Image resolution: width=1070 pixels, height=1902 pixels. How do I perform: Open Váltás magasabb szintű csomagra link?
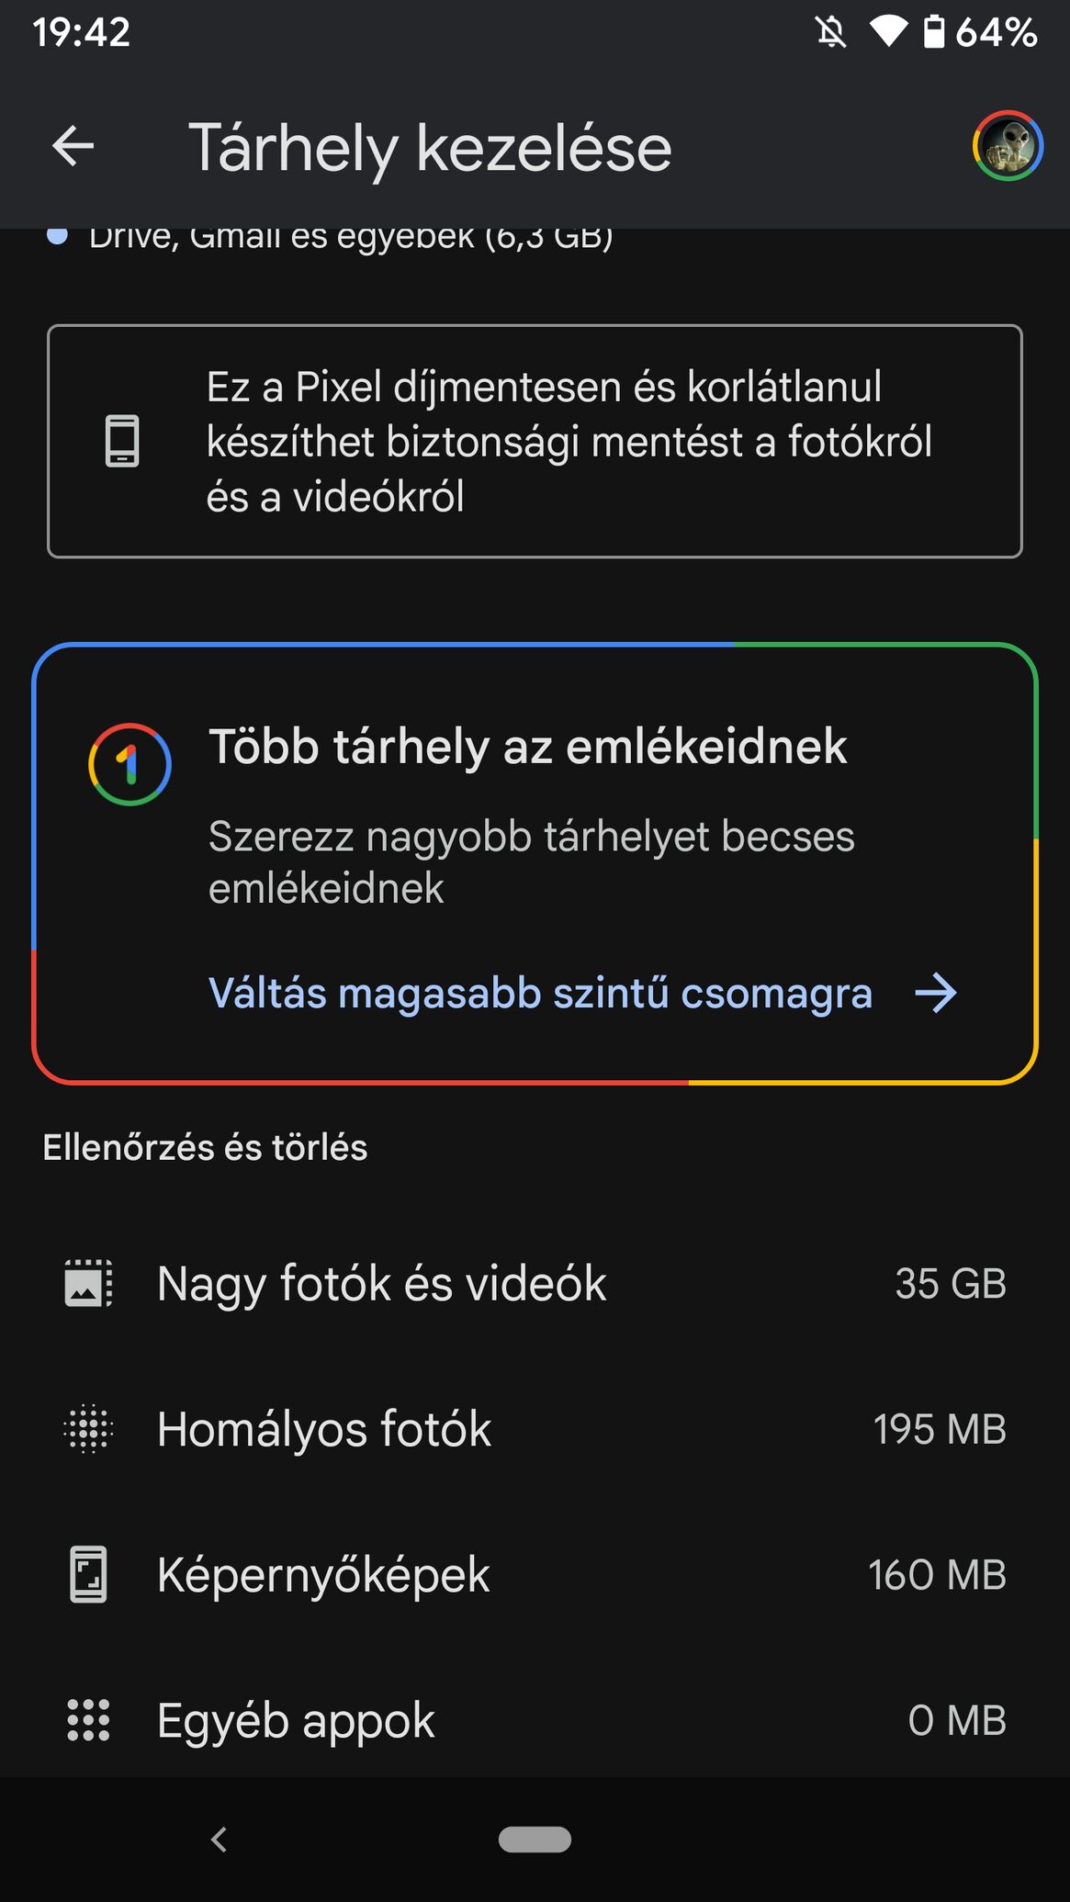pyautogui.click(x=540, y=993)
